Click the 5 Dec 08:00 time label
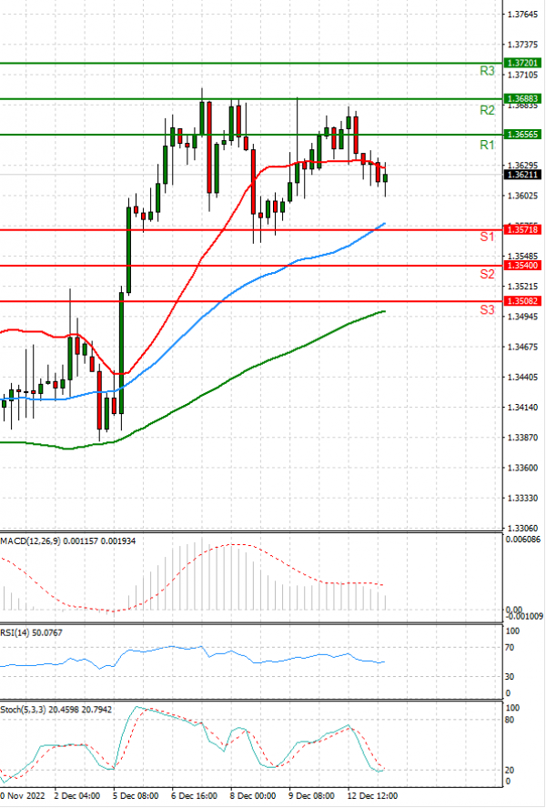546x808 pixels. [x=136, y=795]
